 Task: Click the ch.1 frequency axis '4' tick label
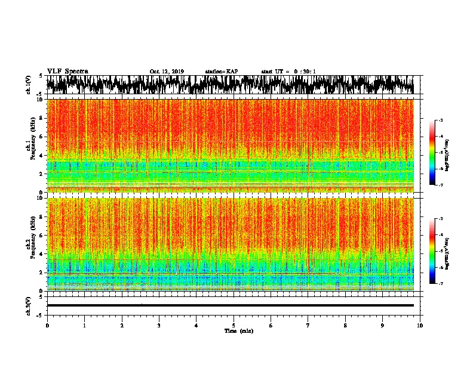point(42,156)
